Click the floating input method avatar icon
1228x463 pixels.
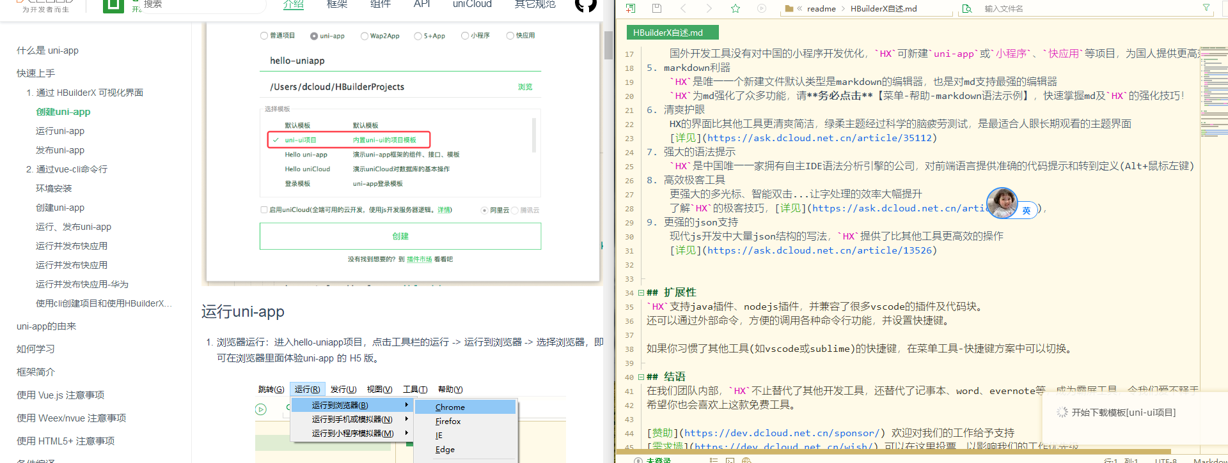pos(1002,203)
